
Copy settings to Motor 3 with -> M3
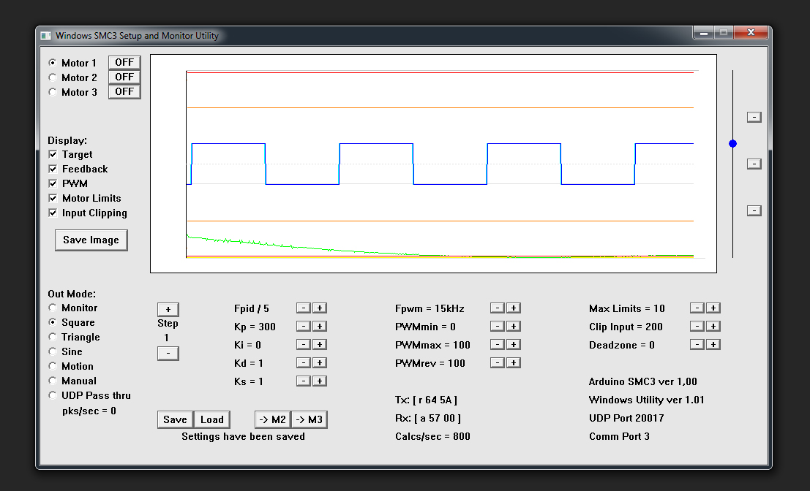pyautogui.click(x=310, y=419)
